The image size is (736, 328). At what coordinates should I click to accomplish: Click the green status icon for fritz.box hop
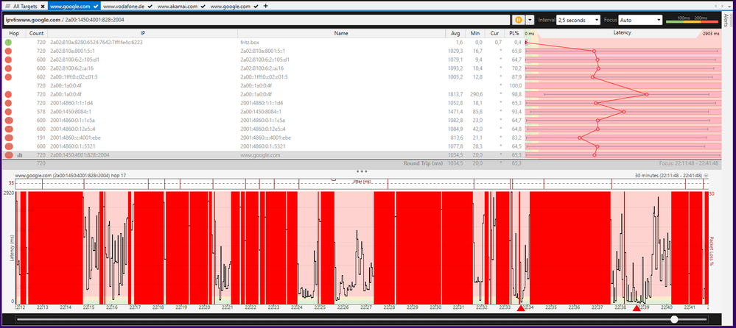click(x=8, y=43)
